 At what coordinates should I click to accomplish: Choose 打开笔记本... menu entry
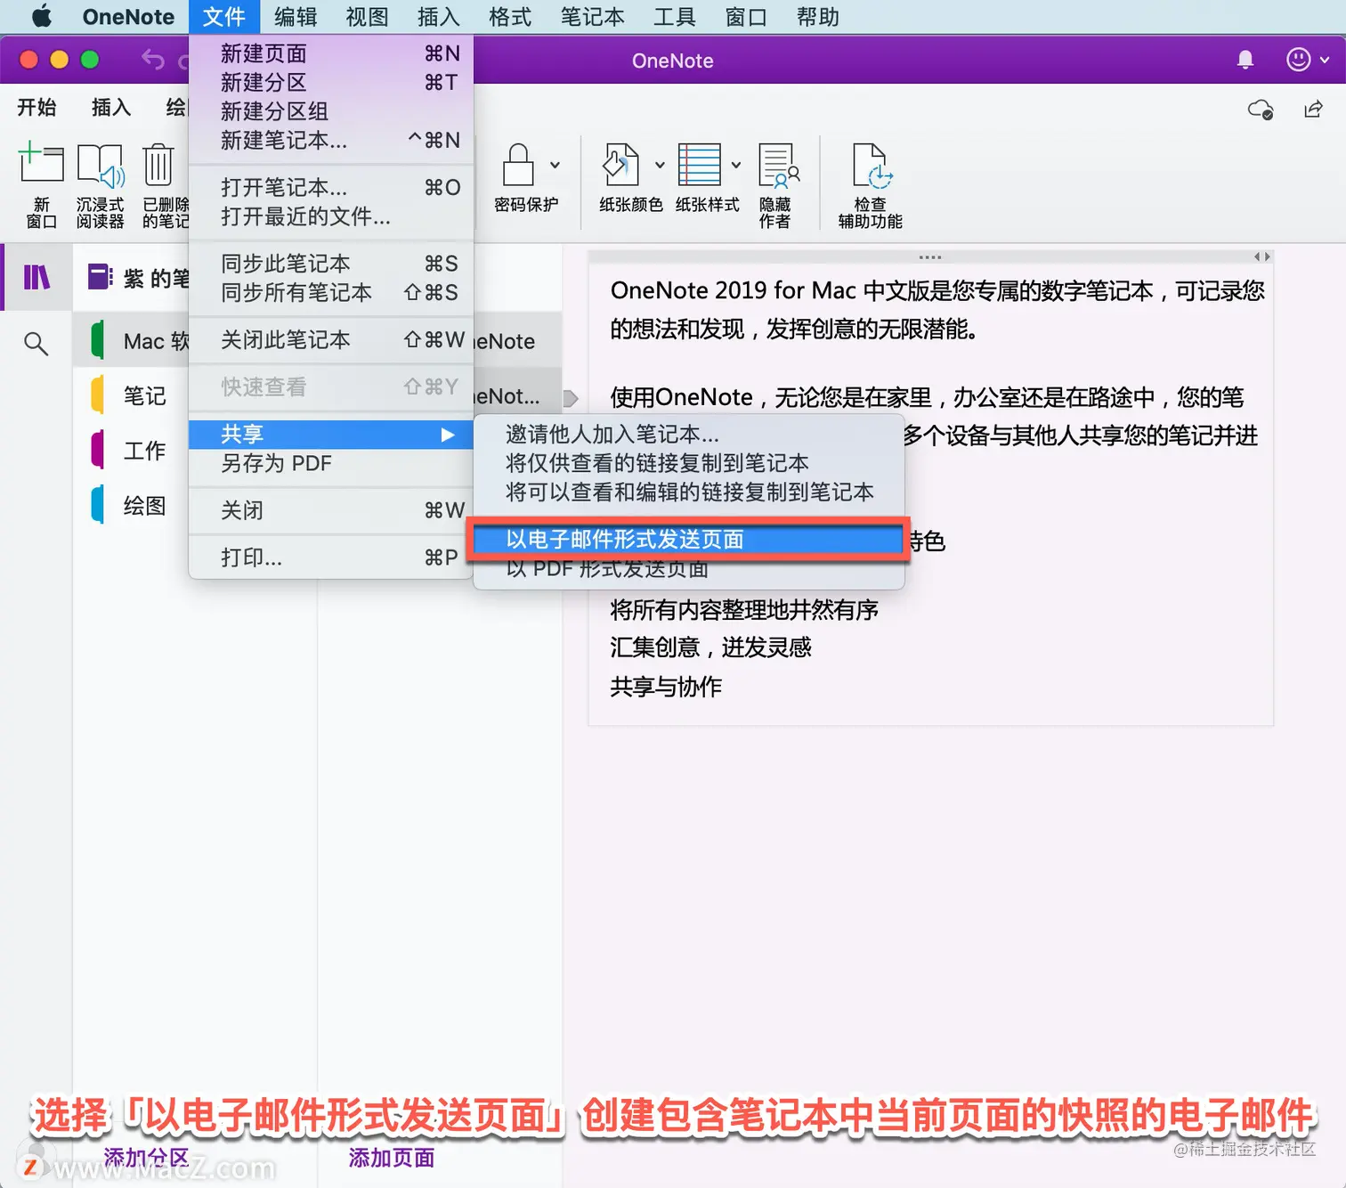tap(331, 187)
